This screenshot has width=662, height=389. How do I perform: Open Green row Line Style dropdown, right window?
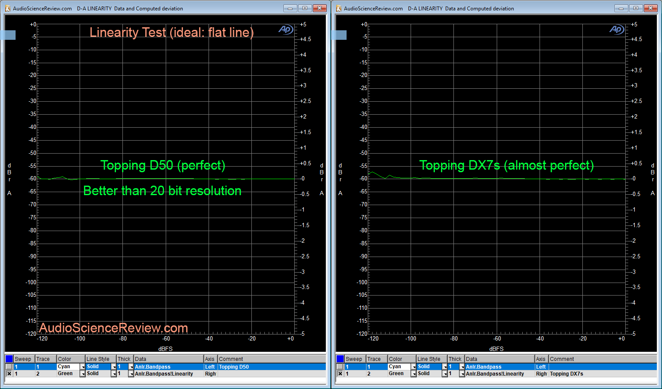(x=445, y=374)
